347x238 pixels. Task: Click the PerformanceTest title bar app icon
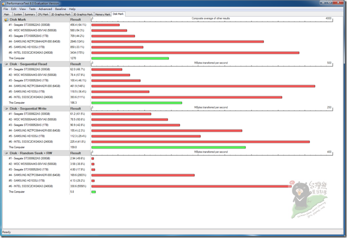click(3, 3)
